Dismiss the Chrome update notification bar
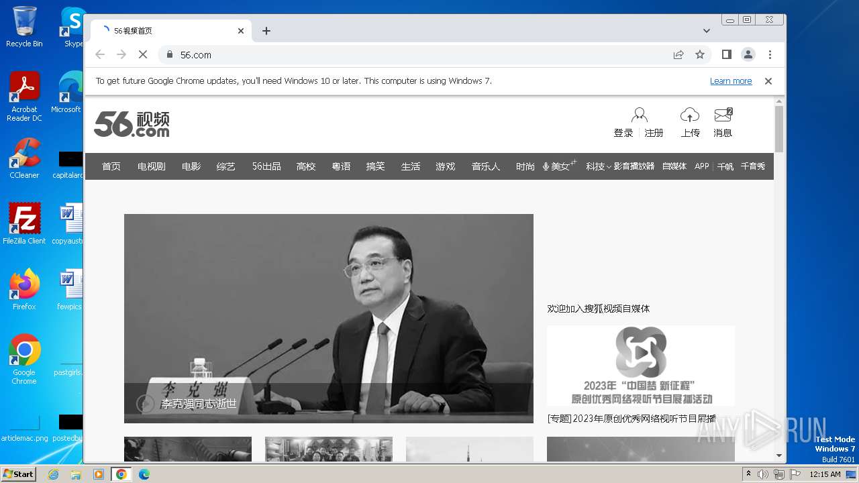 point(768,80)
